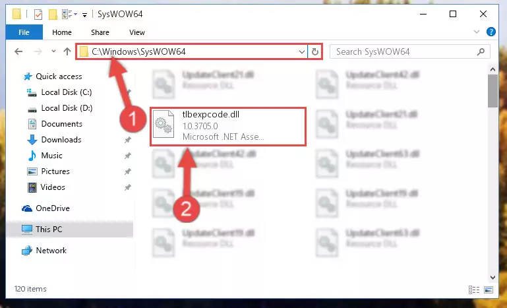Unpin Videos using its pin icon
Image resolution: width=507 pixels, height=308 pixels.
click(128, 187)
